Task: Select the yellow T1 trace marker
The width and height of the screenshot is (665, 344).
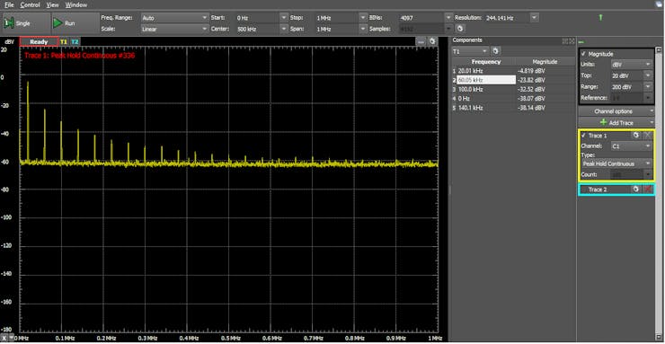Action: click(64, 42)
